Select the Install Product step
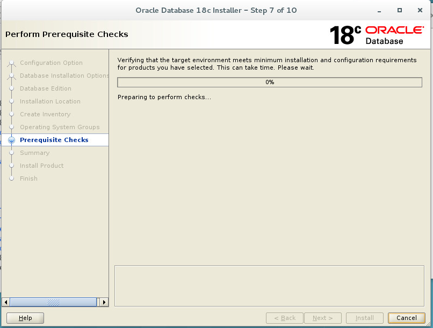The width and height of the screenshot is (433, 328). 41,166
